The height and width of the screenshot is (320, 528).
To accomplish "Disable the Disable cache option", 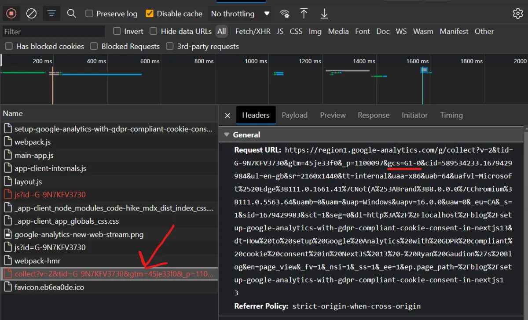I will point(149,14).
